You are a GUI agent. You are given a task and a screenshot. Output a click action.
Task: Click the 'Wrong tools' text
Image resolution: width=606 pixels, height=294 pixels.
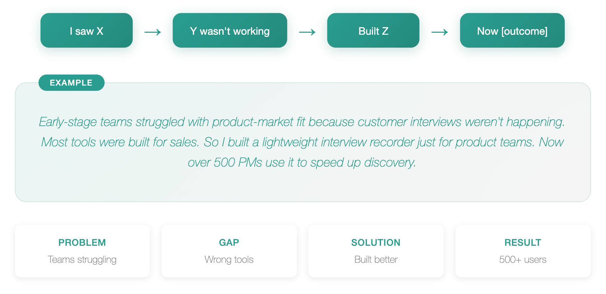(x=229, y=260)
